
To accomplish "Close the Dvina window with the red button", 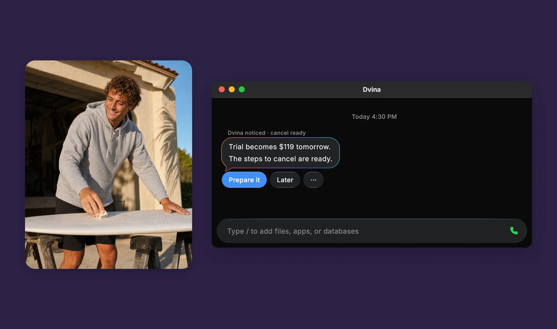I will pyautogui.click(x=222, y=90).
